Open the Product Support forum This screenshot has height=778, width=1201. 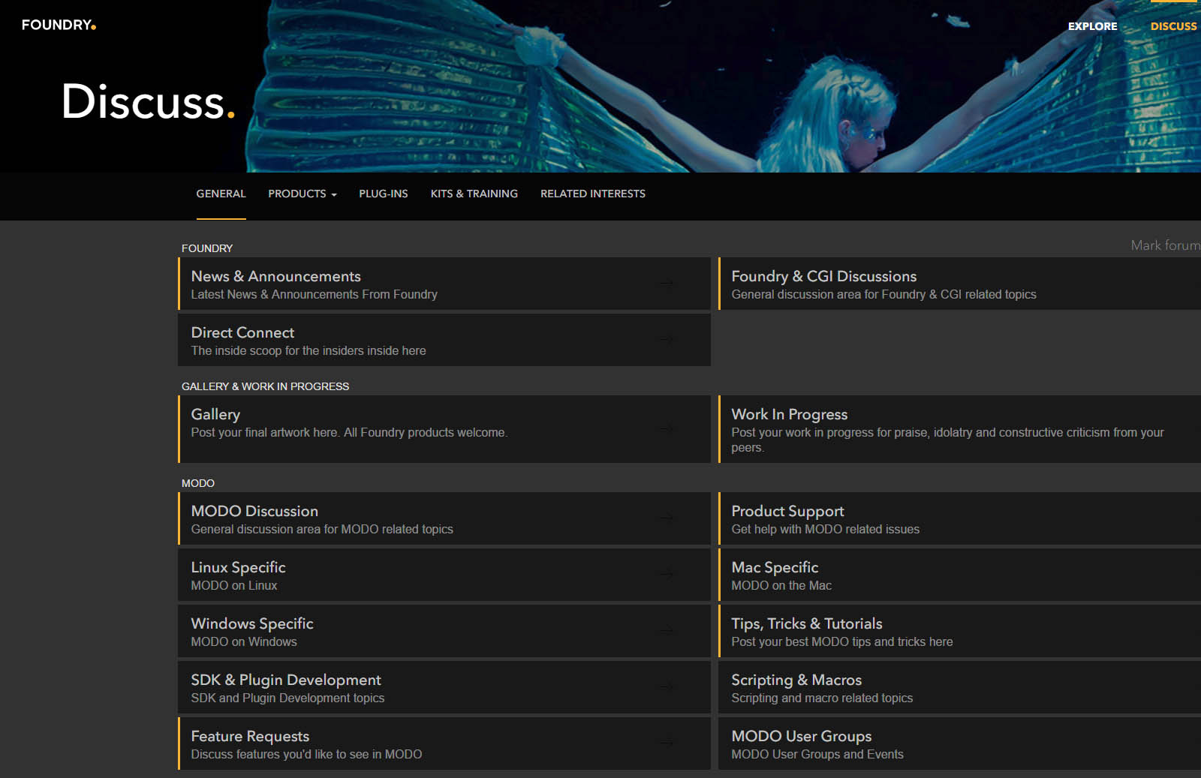click(x=787, y=511)
